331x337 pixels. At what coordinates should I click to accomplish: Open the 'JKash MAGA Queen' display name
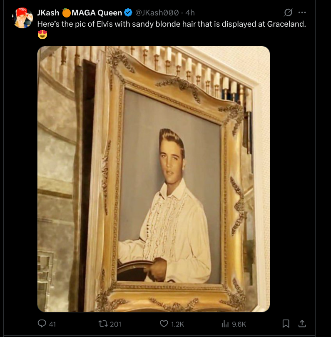point(79,12)
